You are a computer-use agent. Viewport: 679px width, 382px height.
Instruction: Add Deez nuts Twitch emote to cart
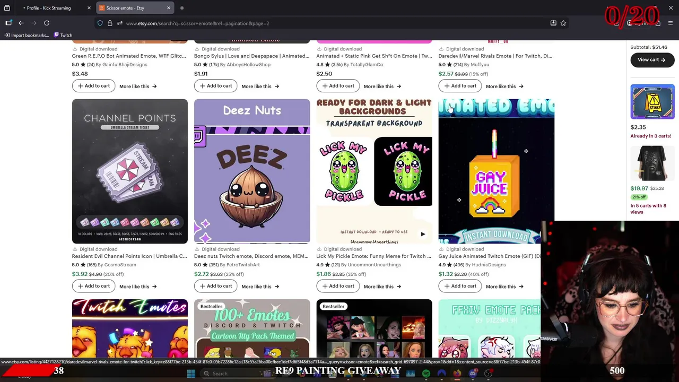point(215,286)
